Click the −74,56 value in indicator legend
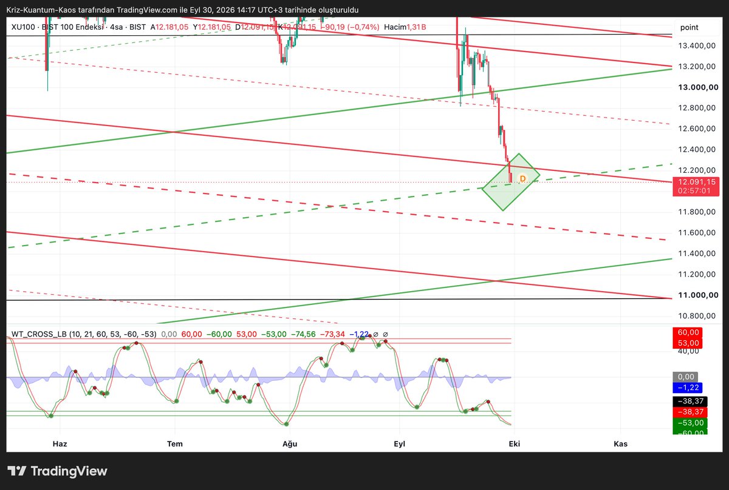 [x=304, y=334]
